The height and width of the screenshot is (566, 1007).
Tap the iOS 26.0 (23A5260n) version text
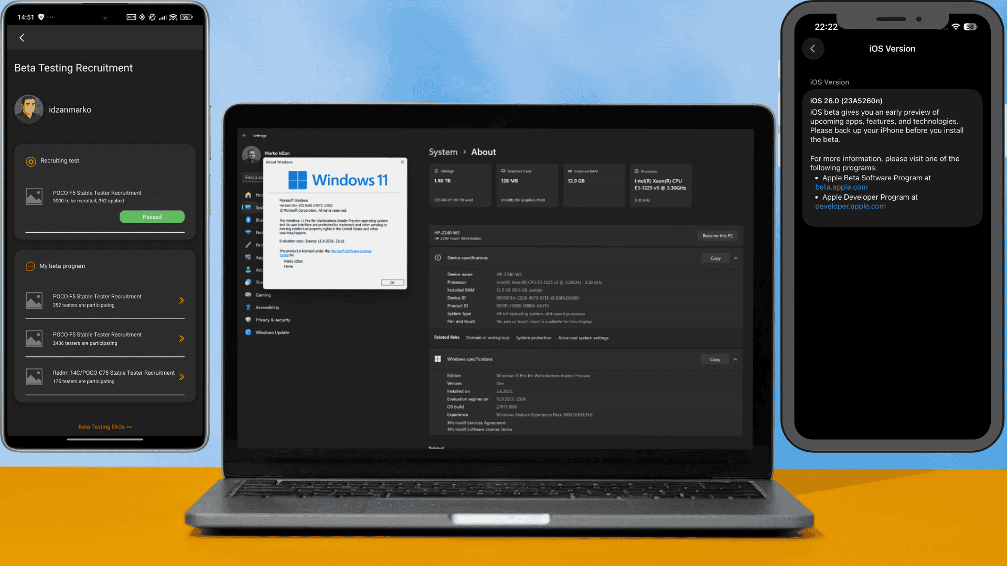(x=846, y=101)
